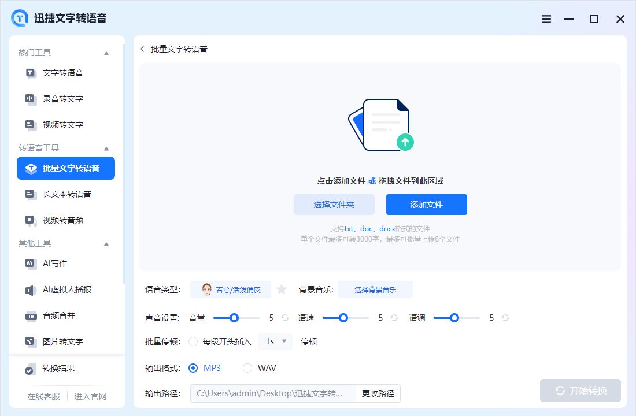The image size is (636, 416).
Task: Click 选择背景音乐 button
Action: [375, 289]
